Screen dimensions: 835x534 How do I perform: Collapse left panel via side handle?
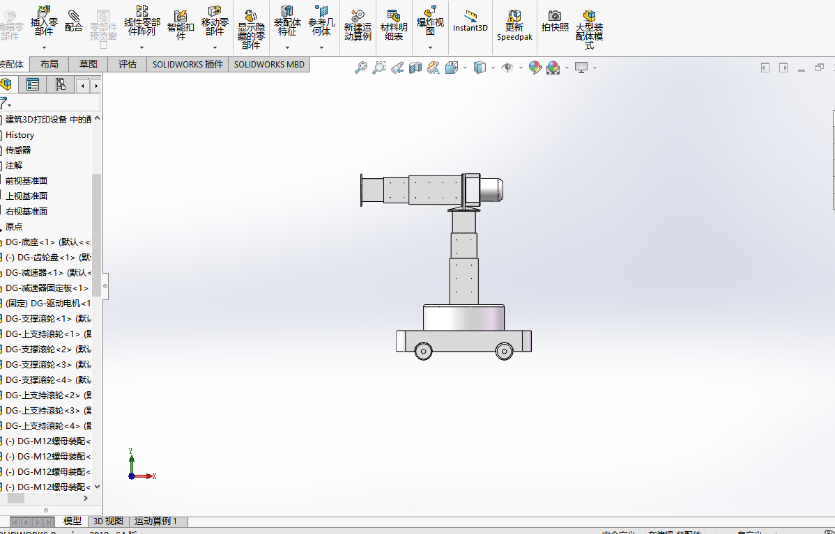(x=105, y=286)
